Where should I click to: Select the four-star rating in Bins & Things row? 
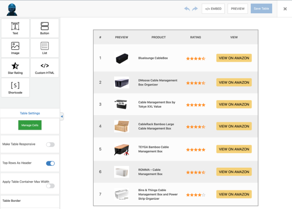coord(196,195)
